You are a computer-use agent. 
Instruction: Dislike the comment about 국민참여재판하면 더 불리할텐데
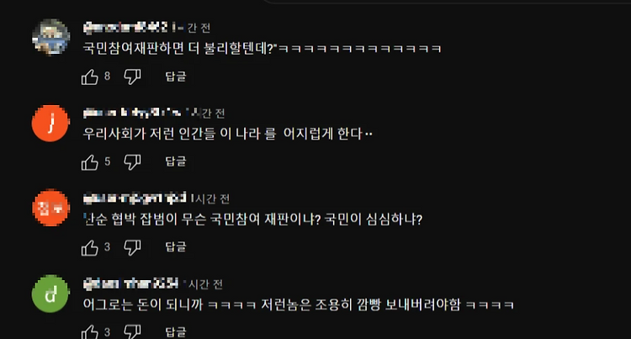[x=132, y=77]
